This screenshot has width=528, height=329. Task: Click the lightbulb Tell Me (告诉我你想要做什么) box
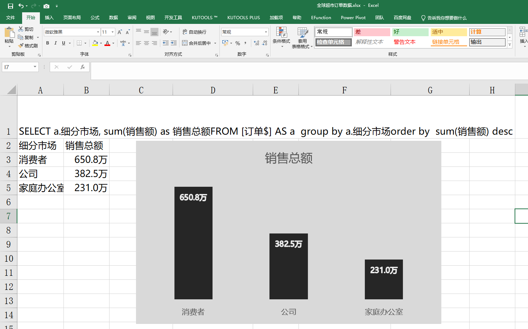[x=444, y=18]
